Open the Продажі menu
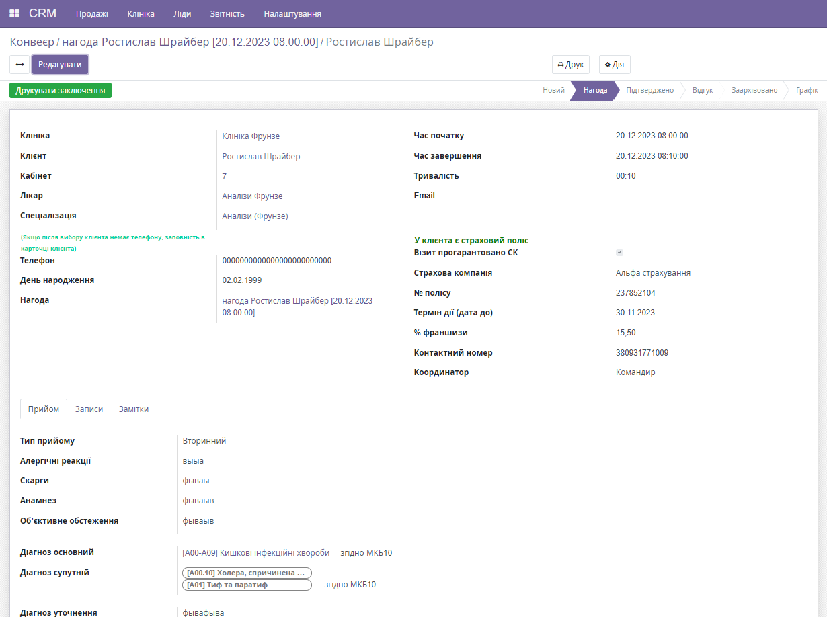The image size is (827, 617). point(91,13)
